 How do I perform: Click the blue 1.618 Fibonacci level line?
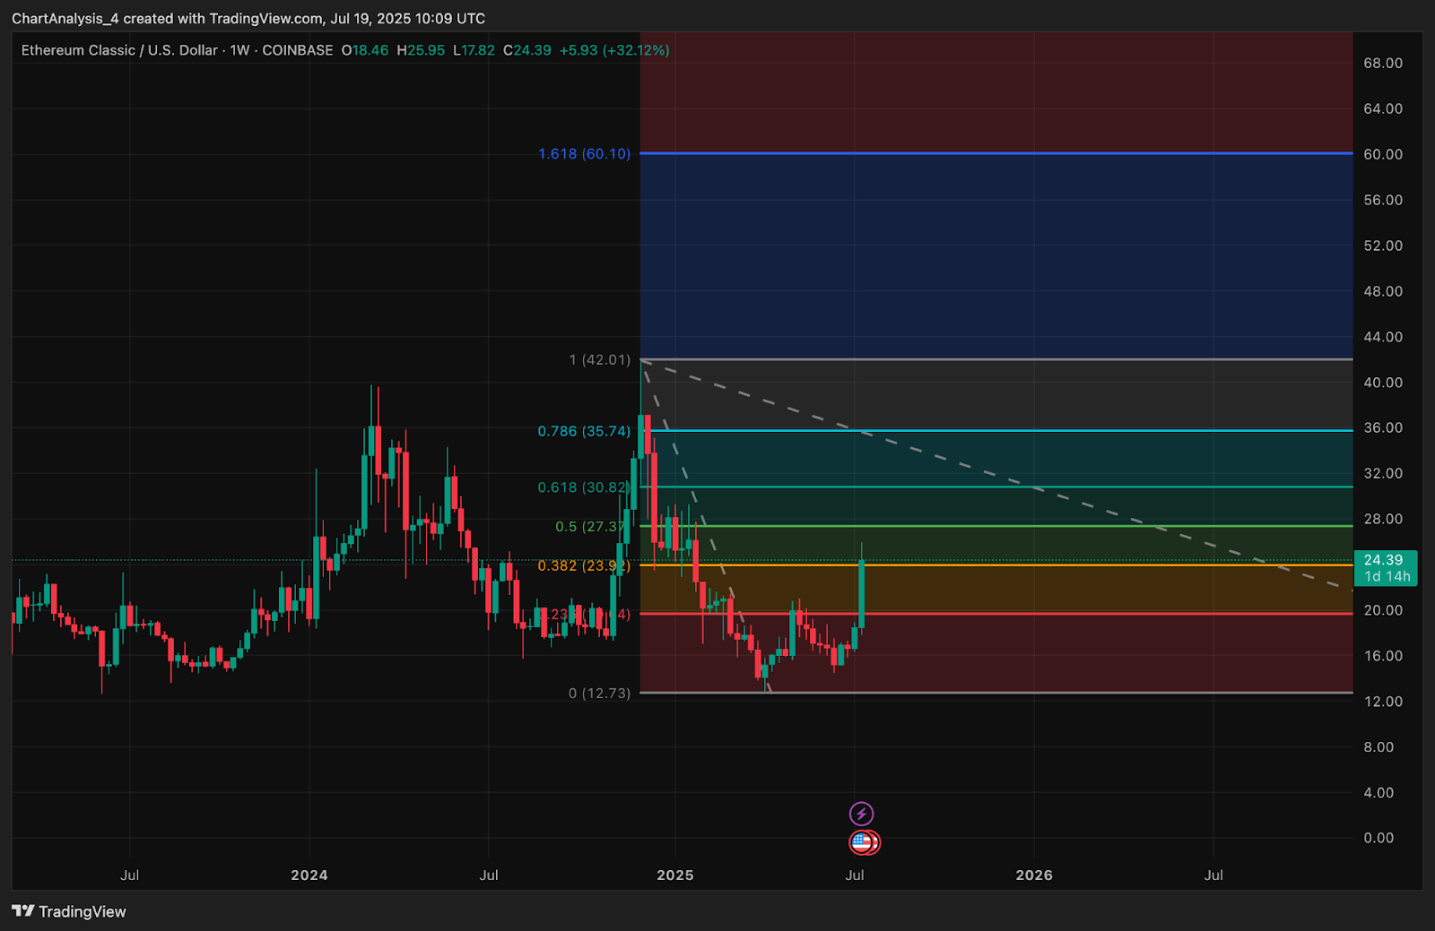coord(996,153)
